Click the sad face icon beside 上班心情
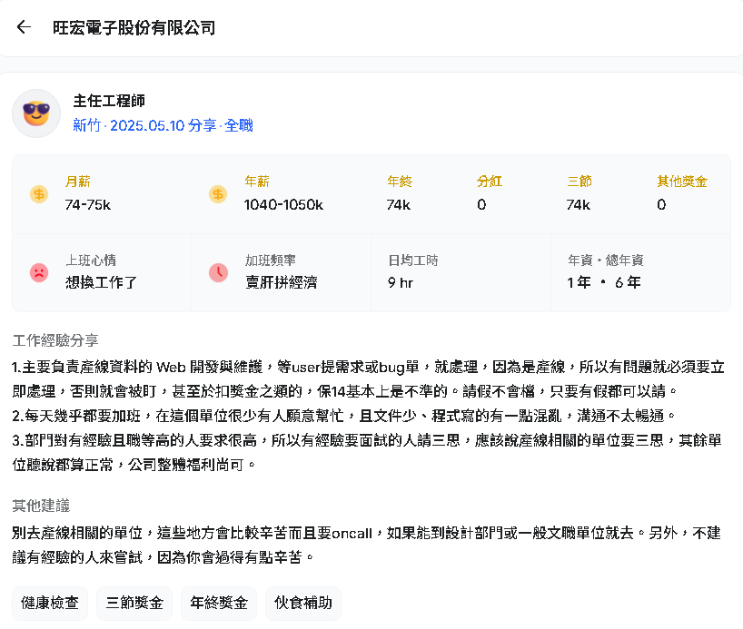 (x=39, y=273)
